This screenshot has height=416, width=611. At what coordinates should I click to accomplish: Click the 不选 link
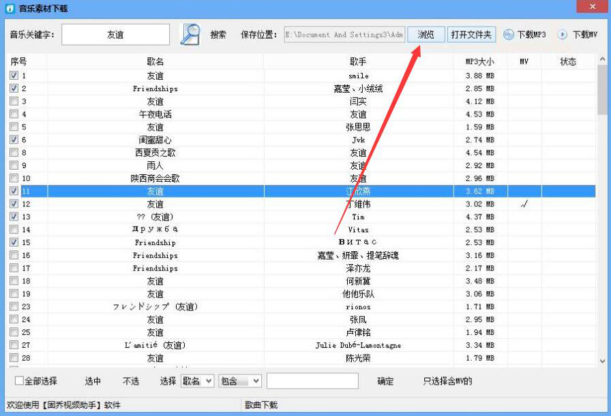[x=131, y=381]
